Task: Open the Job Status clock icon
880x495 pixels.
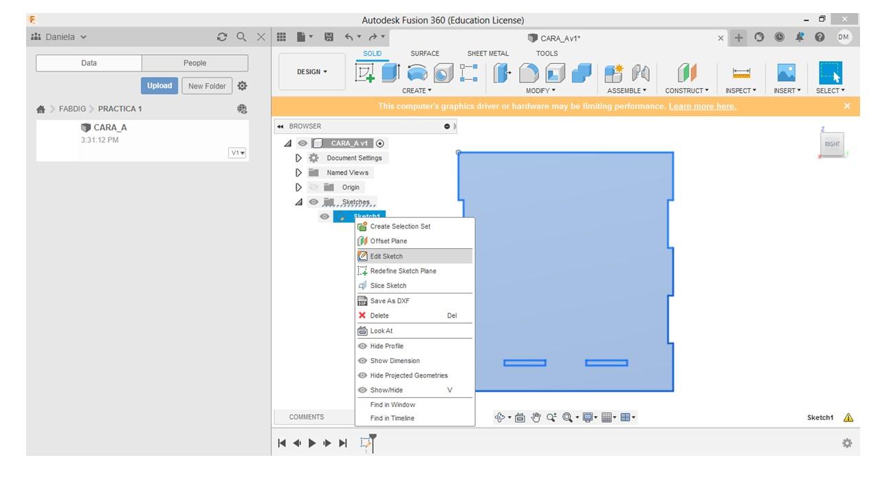Action: 779,38
